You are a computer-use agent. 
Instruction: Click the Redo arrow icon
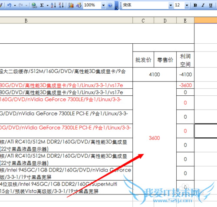(21, 6)
